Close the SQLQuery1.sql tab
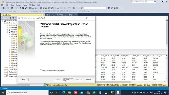This screenshot has width=169, height=95. (77, 15)
